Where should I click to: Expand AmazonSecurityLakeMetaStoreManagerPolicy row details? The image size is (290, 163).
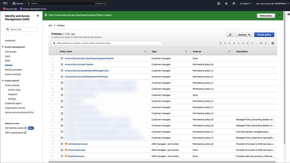tap(62, 71)
